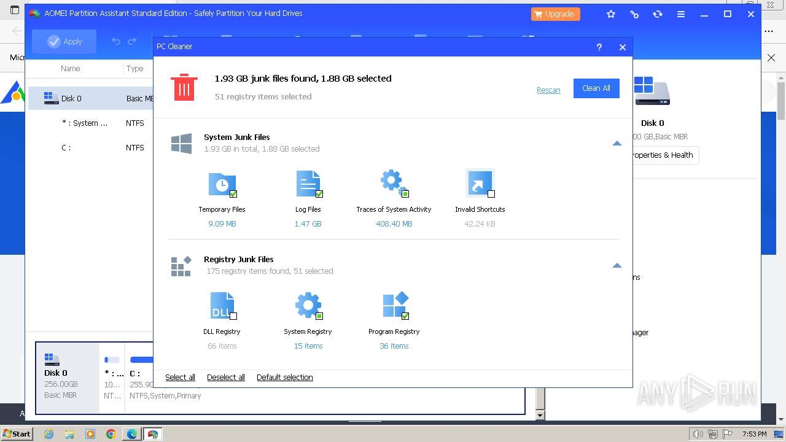786x442 pixels.
Task: Select the System partition row
Action: (91, 123)
